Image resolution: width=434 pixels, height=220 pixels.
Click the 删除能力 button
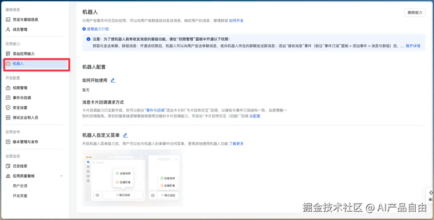(x=415, y=12)
